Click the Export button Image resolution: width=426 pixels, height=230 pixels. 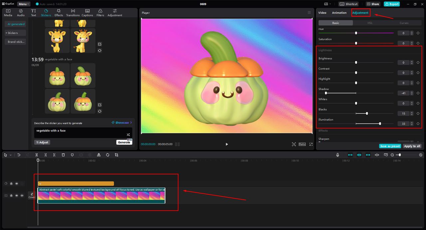click(x=392, y=4)
